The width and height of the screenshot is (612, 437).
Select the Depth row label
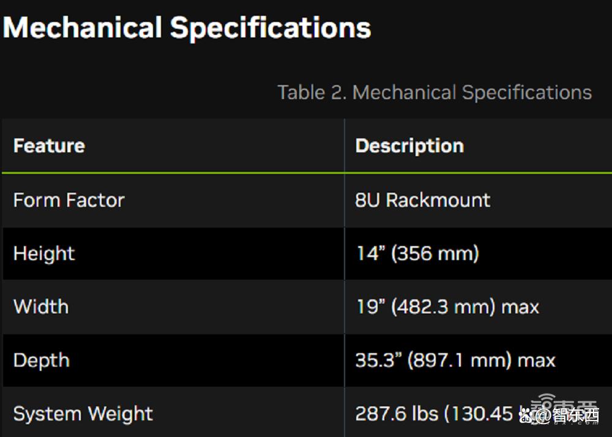click(x=42, y=360)
